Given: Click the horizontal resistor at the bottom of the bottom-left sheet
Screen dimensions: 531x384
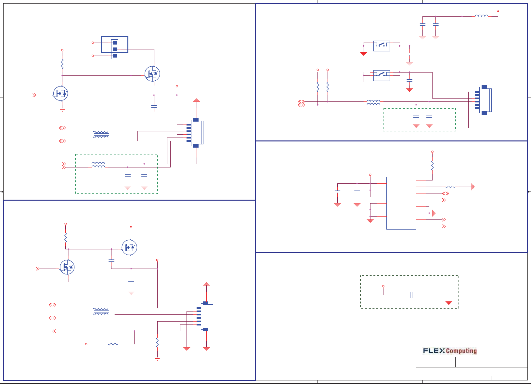Looking at the screenshot, I should point(113,344).
